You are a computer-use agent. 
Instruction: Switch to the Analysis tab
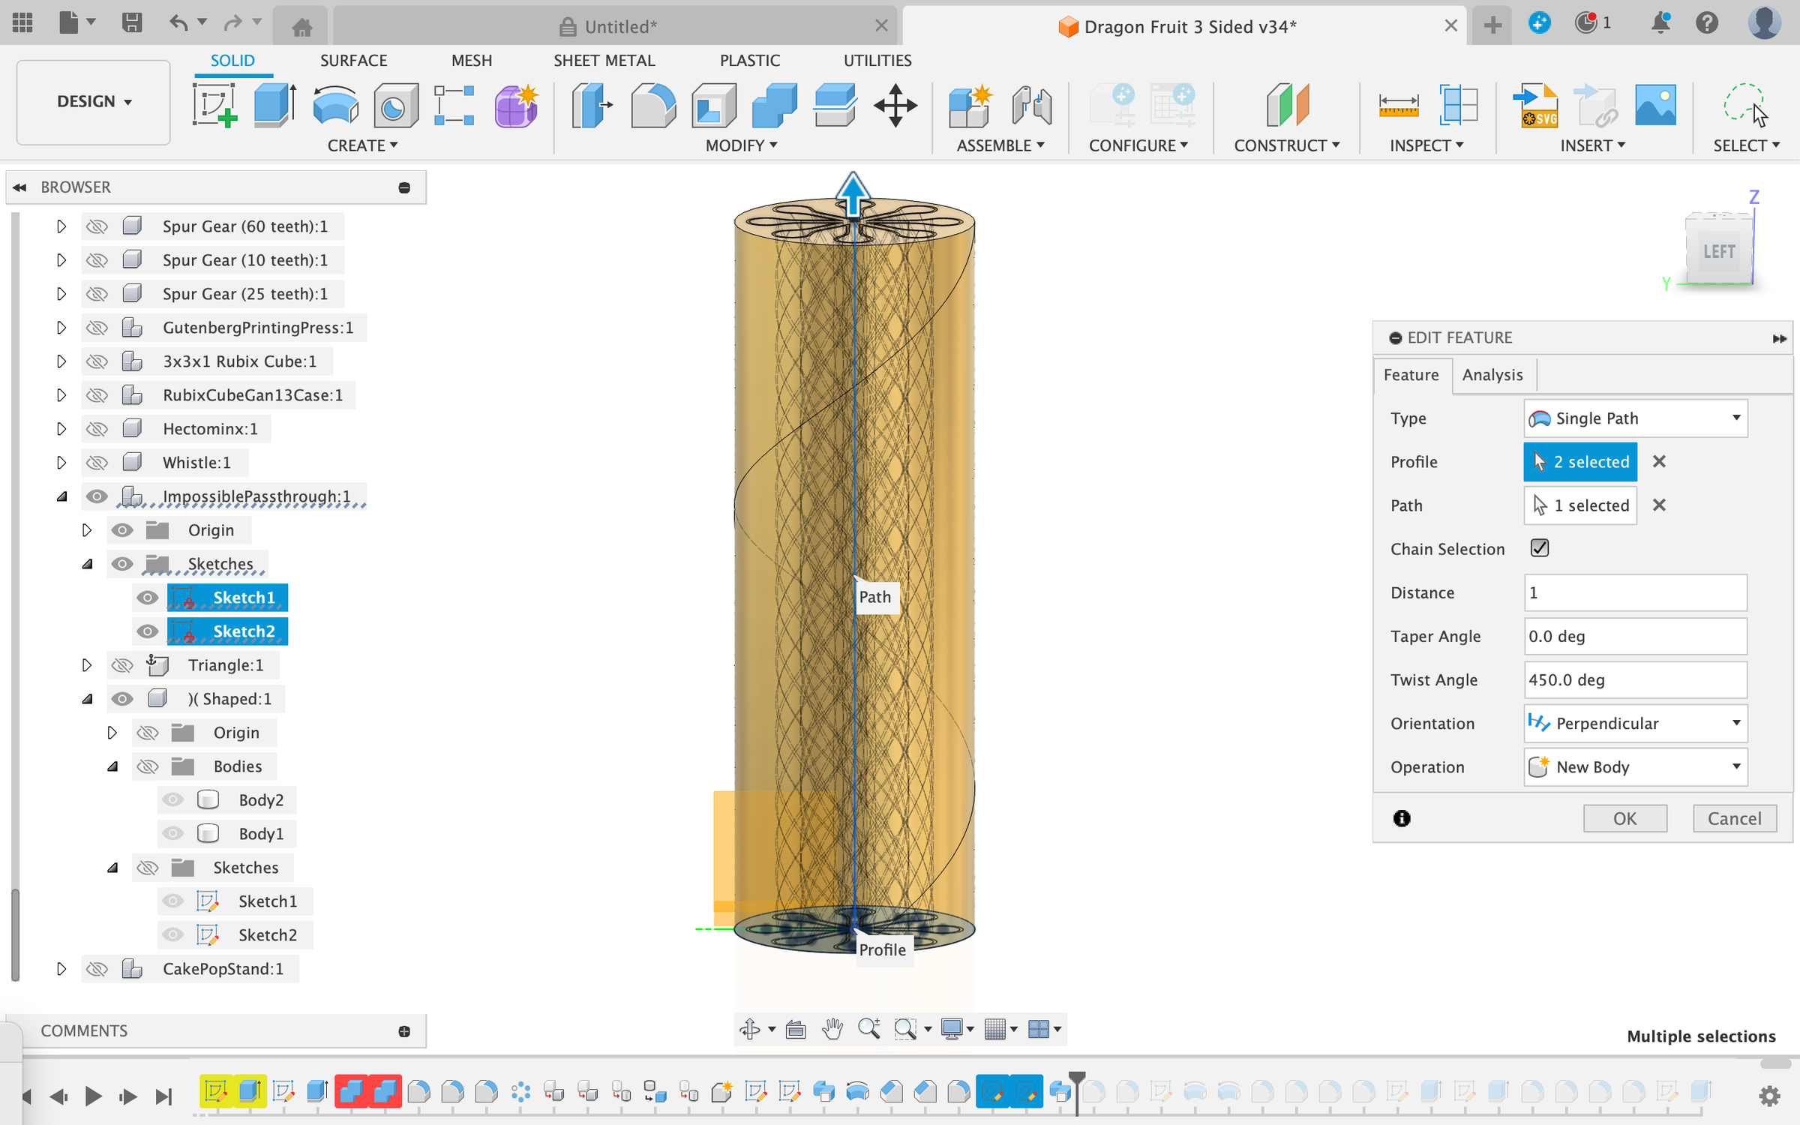click(1492, 375)
